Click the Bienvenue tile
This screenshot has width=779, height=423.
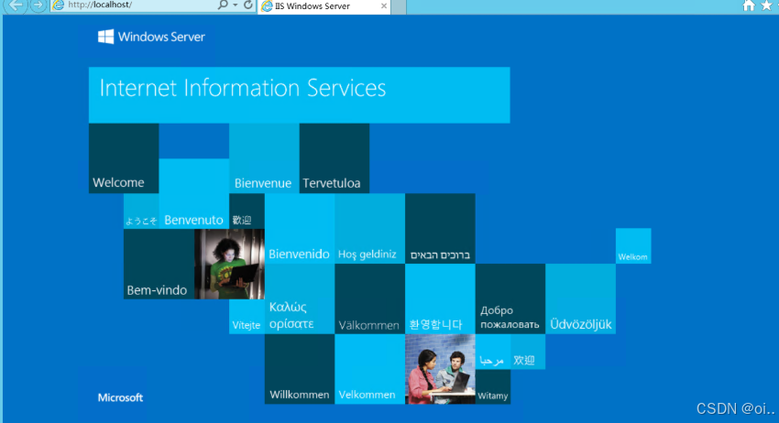[264, 157]
